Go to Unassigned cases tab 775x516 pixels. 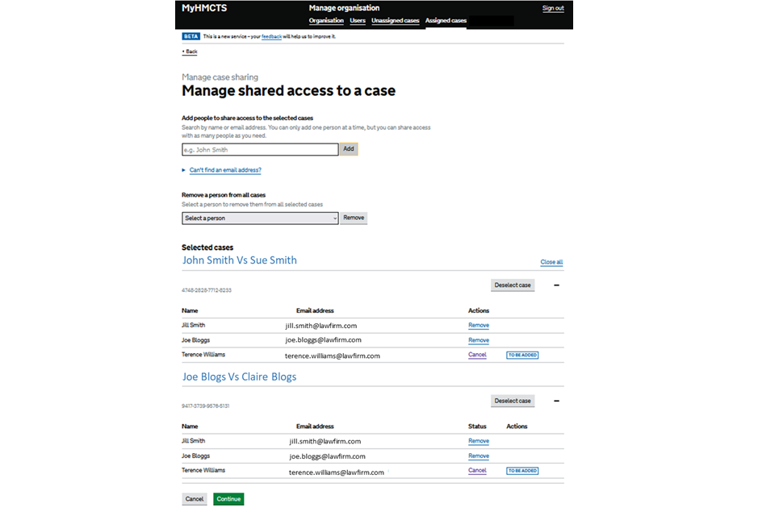(395, 20)
